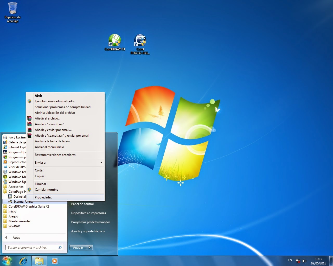Click the Programas predeterminados list icon
Viewport: 333px width, 266px height.
point(5,157)
